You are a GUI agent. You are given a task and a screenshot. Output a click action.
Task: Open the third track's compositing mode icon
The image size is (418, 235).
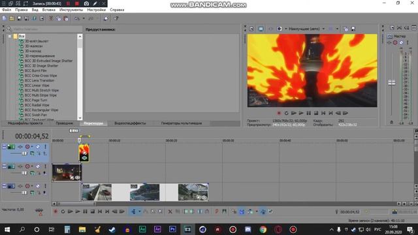click(32, 193)
